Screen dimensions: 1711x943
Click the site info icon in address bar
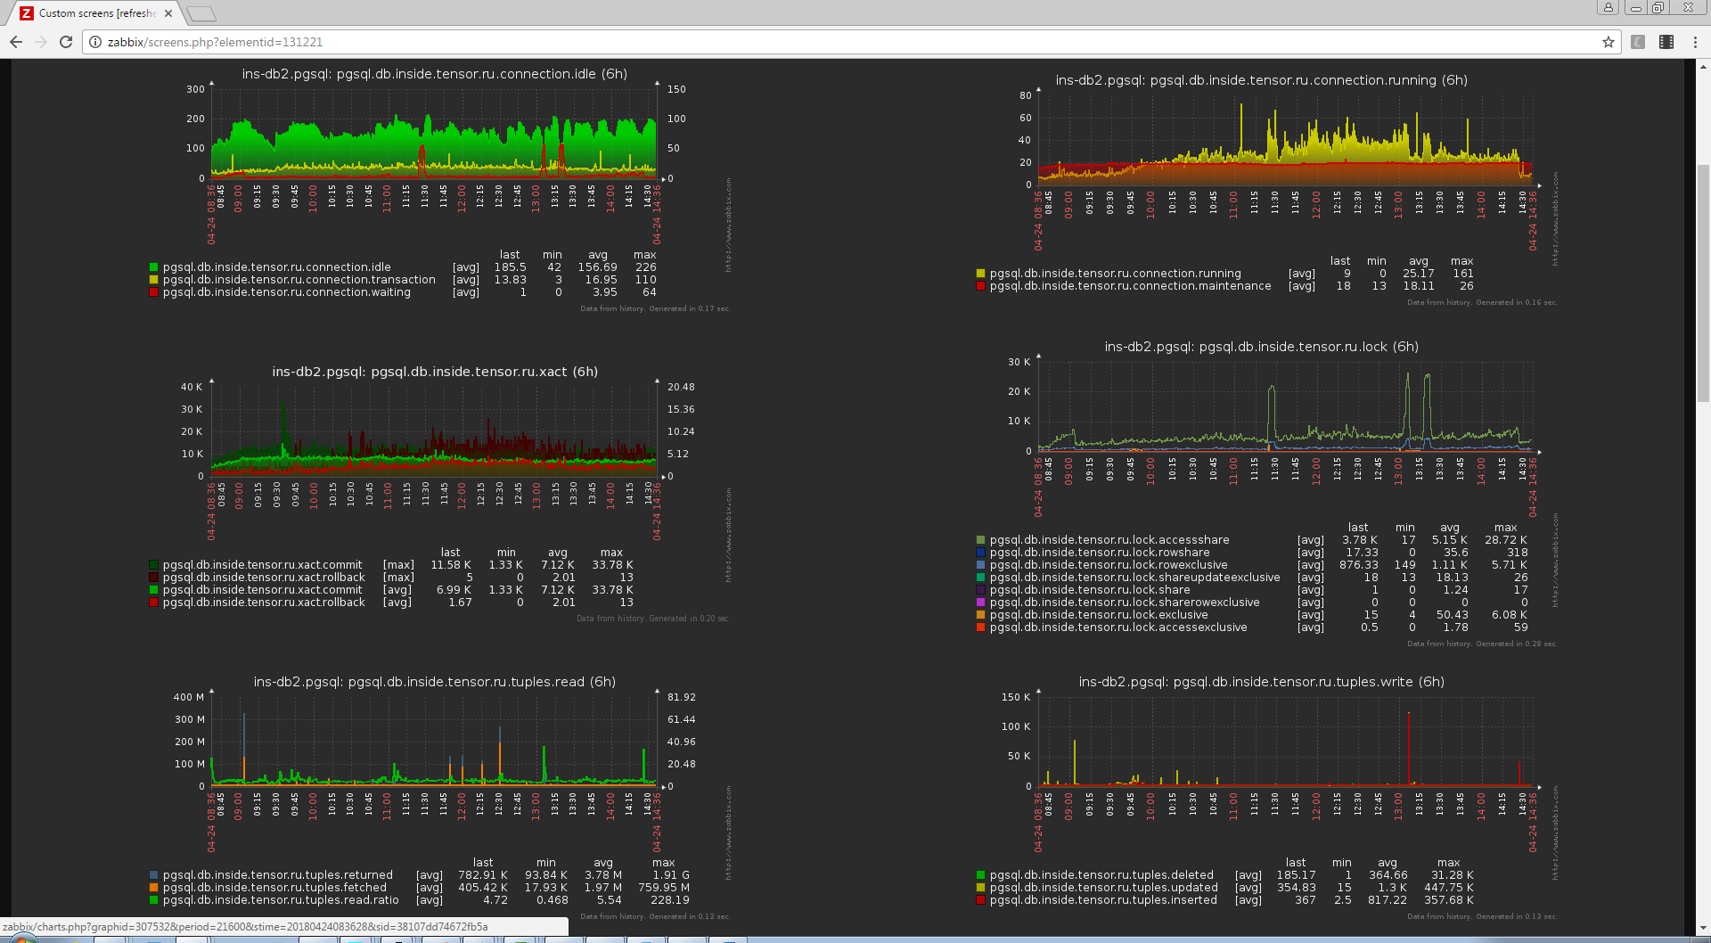click(95, 42)
